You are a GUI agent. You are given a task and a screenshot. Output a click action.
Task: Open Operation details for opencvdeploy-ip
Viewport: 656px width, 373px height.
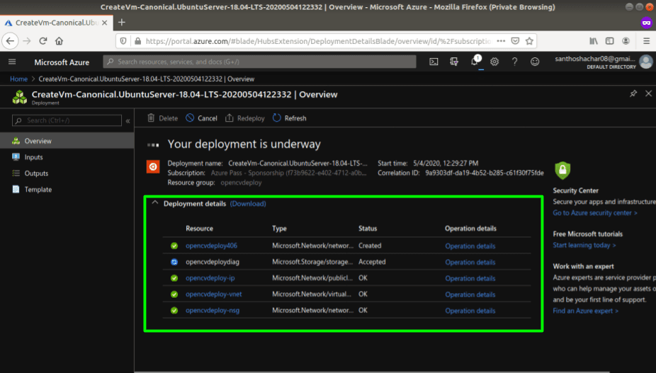pos(470,278)
